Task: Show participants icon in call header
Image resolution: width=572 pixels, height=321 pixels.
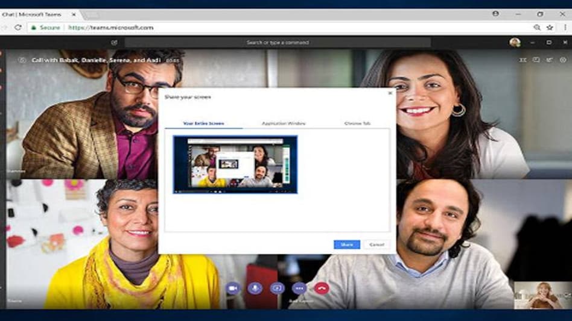Action: pyautogui.click(x=550, y=60)
